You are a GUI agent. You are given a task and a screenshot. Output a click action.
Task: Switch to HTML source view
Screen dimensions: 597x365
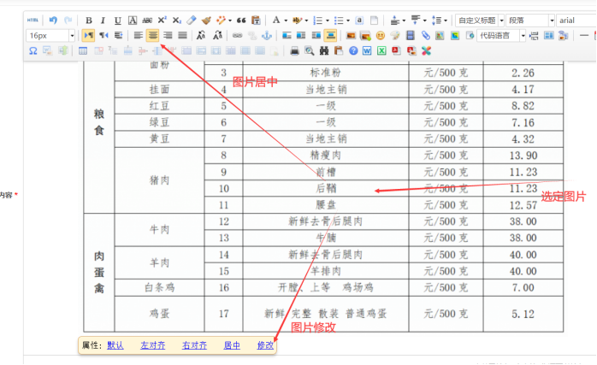click(x=33, y=20)
